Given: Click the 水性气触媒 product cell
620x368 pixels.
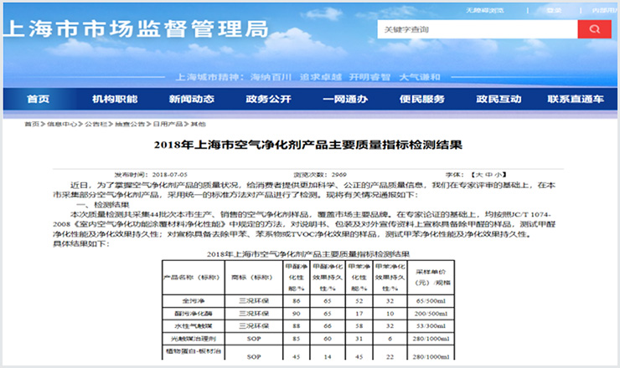Looking at the screenshot, I should pos(194,326).
